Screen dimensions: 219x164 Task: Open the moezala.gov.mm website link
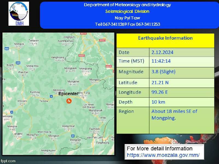163,156
